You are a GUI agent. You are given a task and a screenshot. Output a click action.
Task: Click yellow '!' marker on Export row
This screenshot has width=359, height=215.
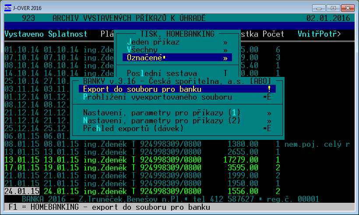point(269,89)
